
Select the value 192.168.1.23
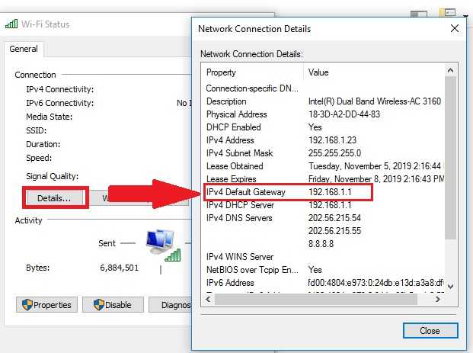click(332, 140)
